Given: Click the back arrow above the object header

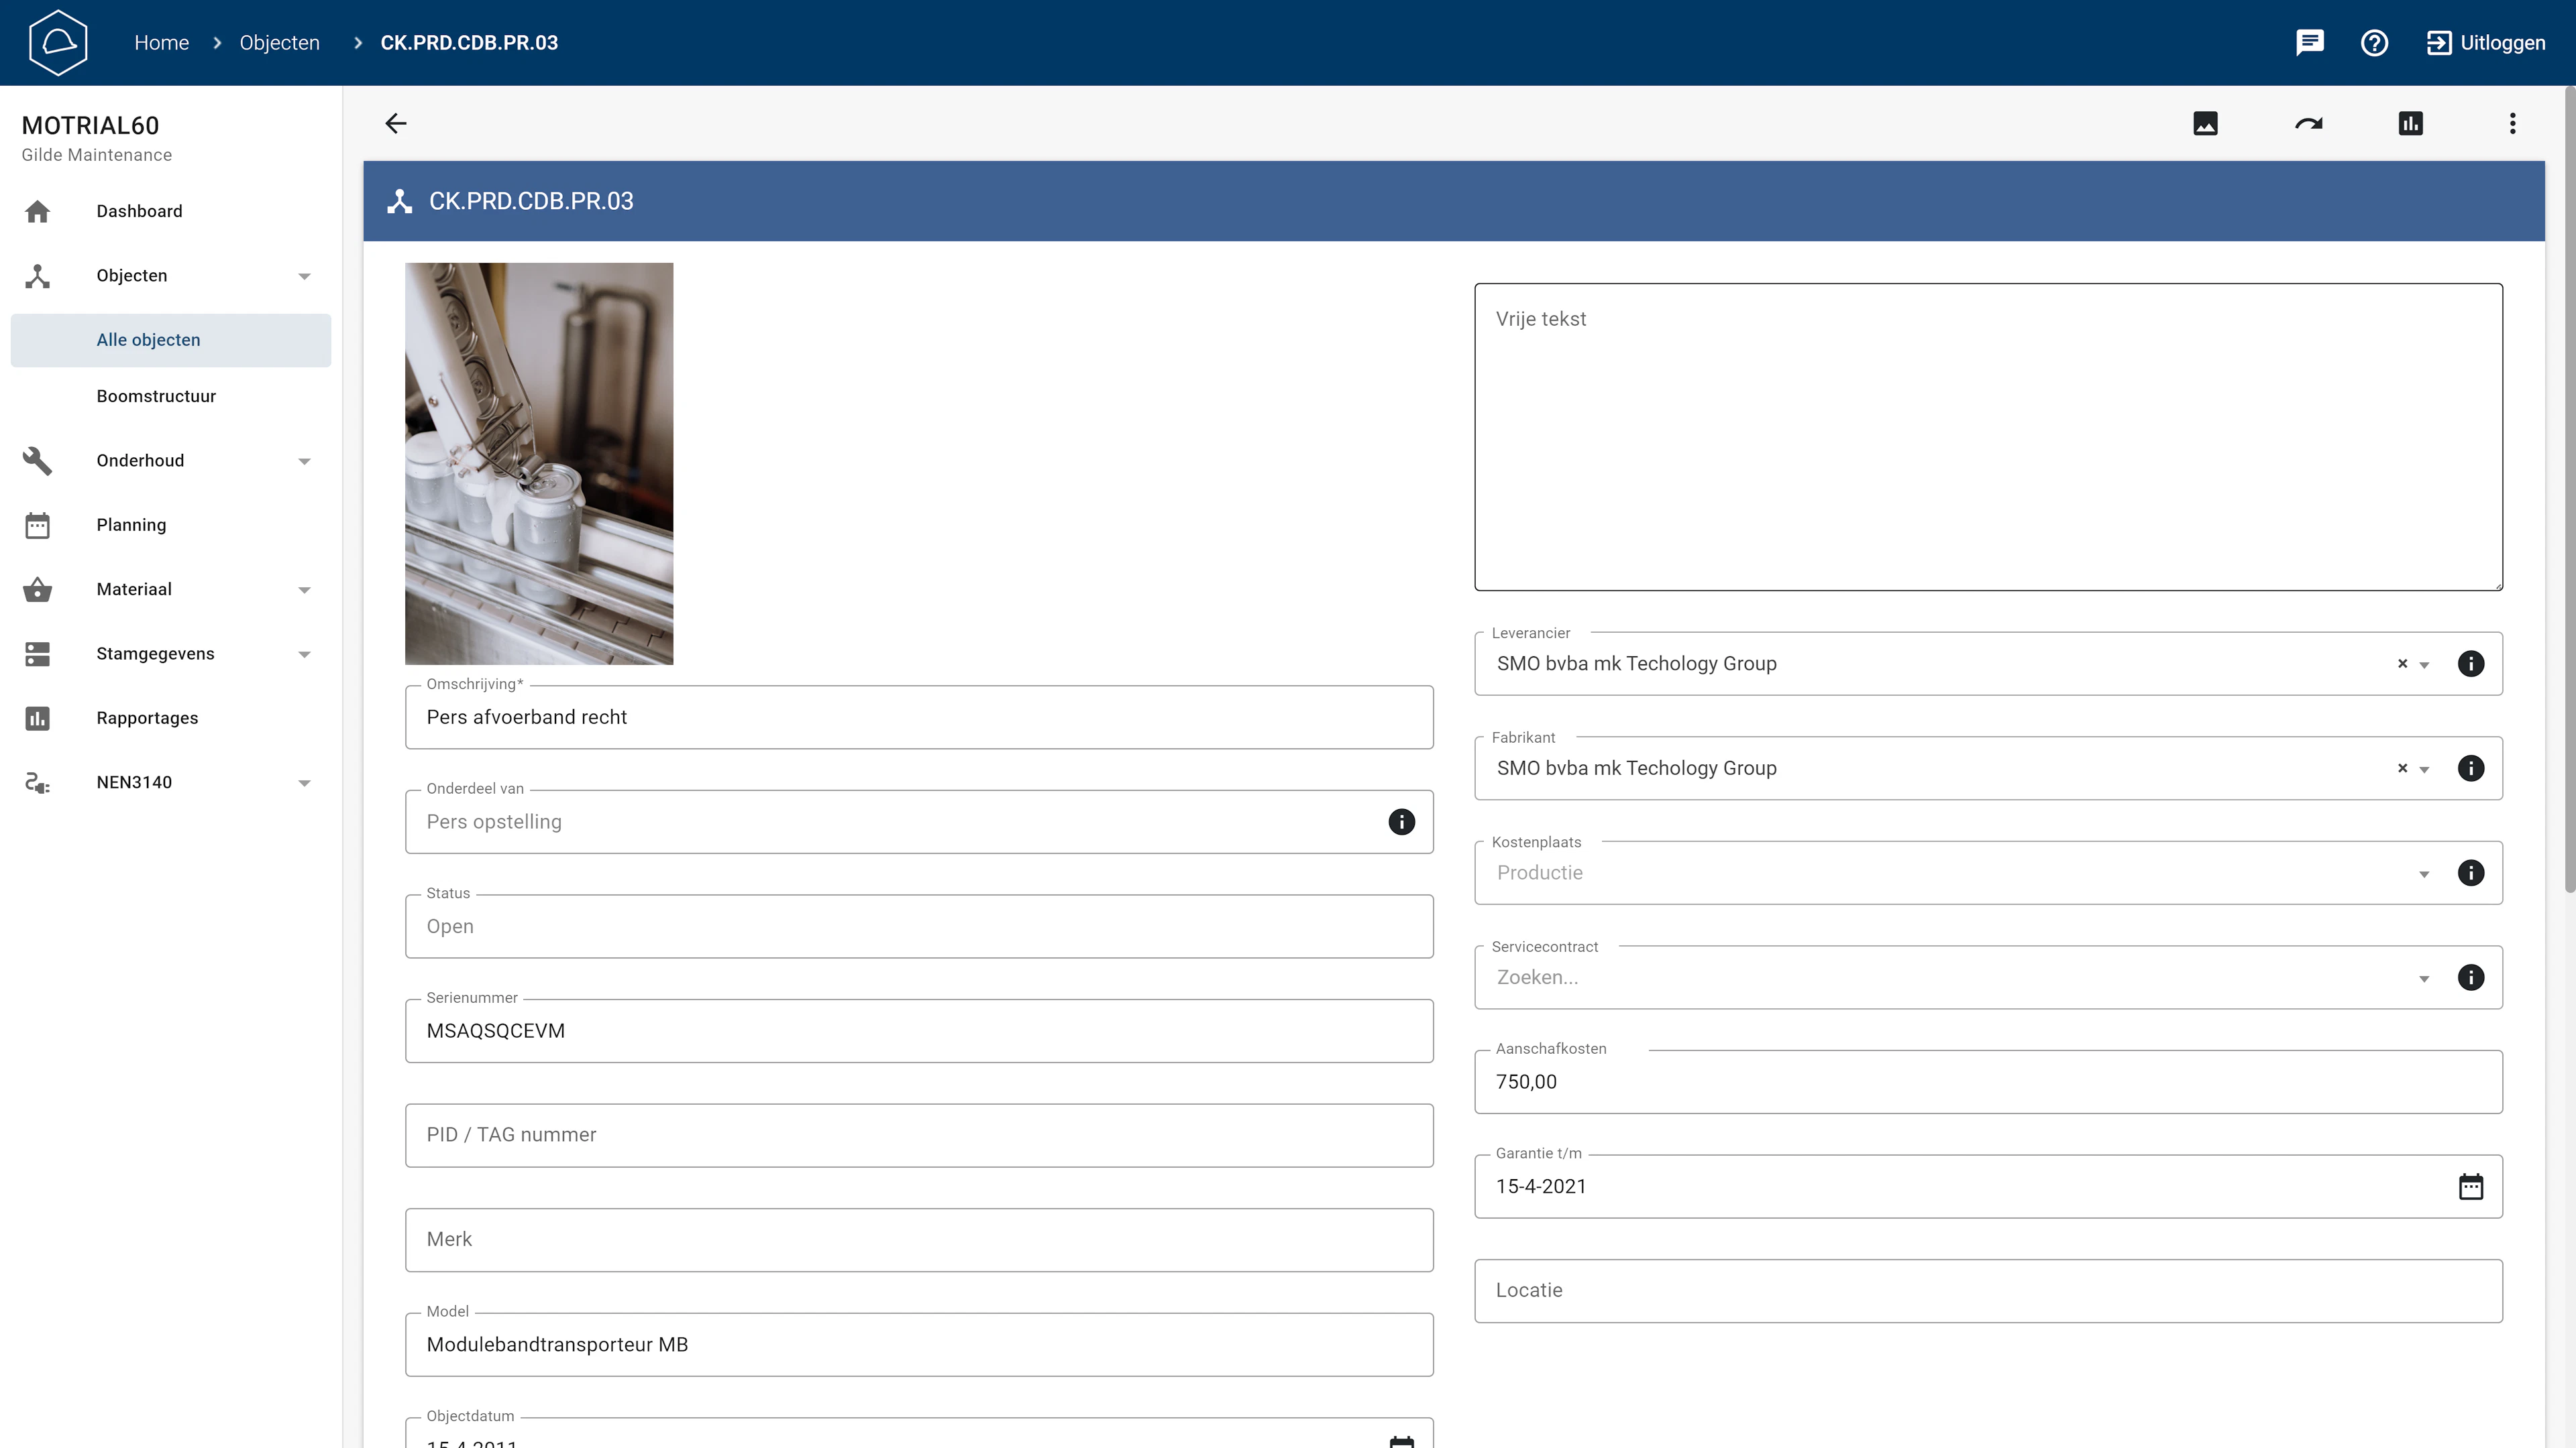Looking at the screenshot, I should 396,122.
